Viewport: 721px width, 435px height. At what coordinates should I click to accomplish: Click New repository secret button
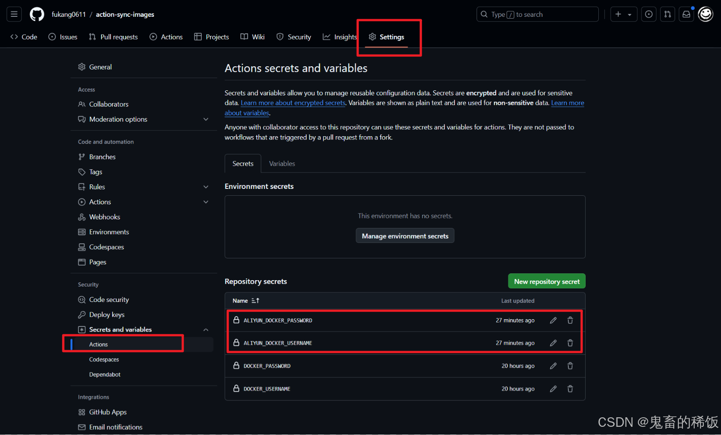pos(547,281)
